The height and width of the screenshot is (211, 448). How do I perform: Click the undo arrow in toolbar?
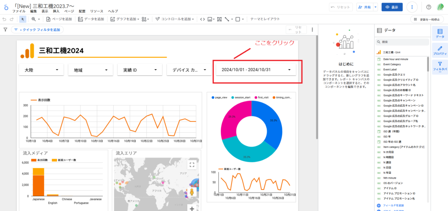[5, 19]
